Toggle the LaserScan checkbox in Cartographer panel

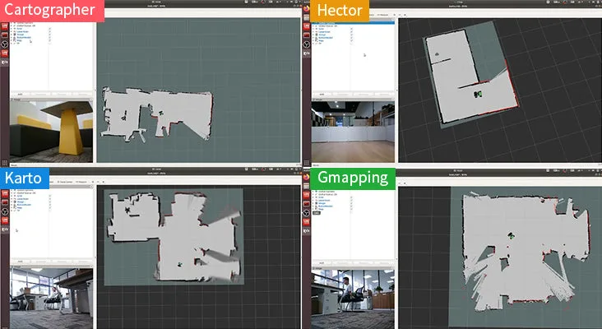(50, 31)
